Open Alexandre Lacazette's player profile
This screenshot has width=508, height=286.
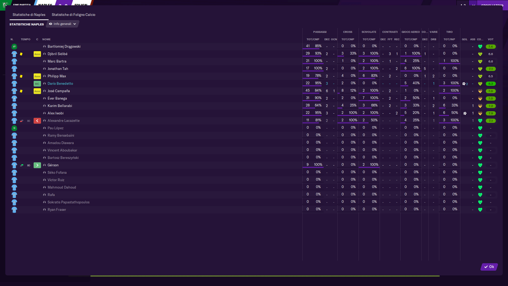pos(63,121)
